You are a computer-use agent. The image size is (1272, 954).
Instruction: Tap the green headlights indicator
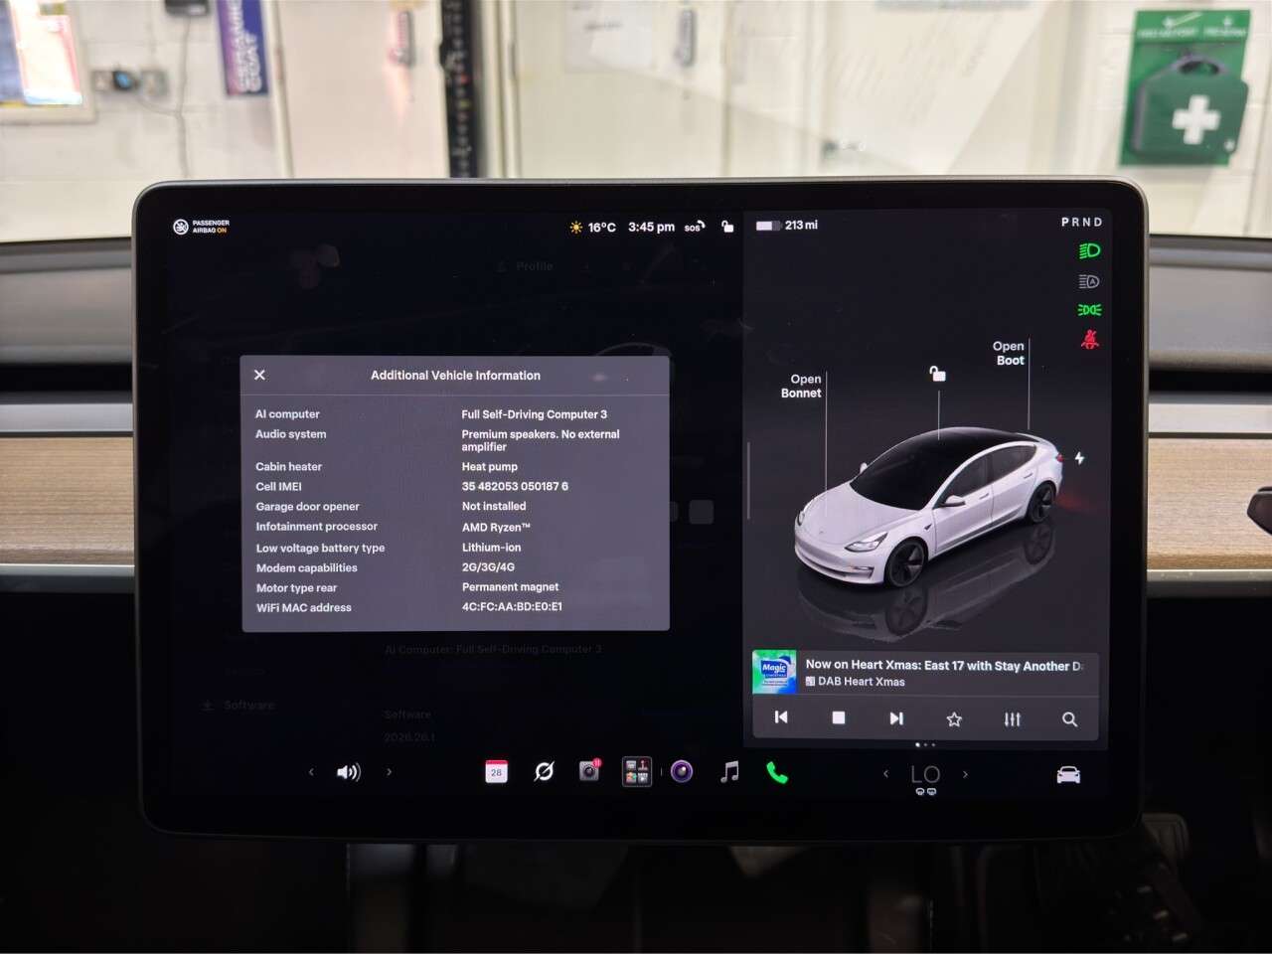click(1089, 250)
